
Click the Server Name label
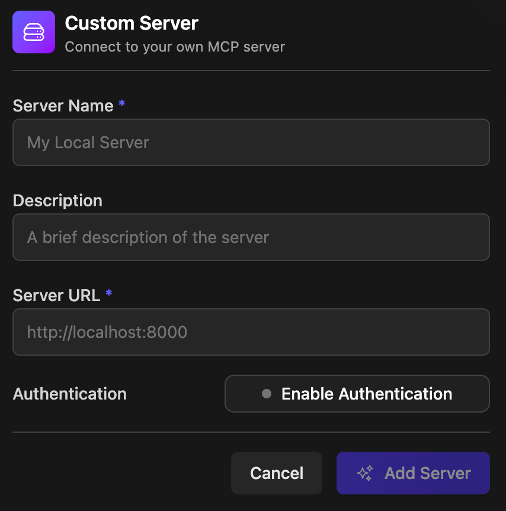pos(63,106)
